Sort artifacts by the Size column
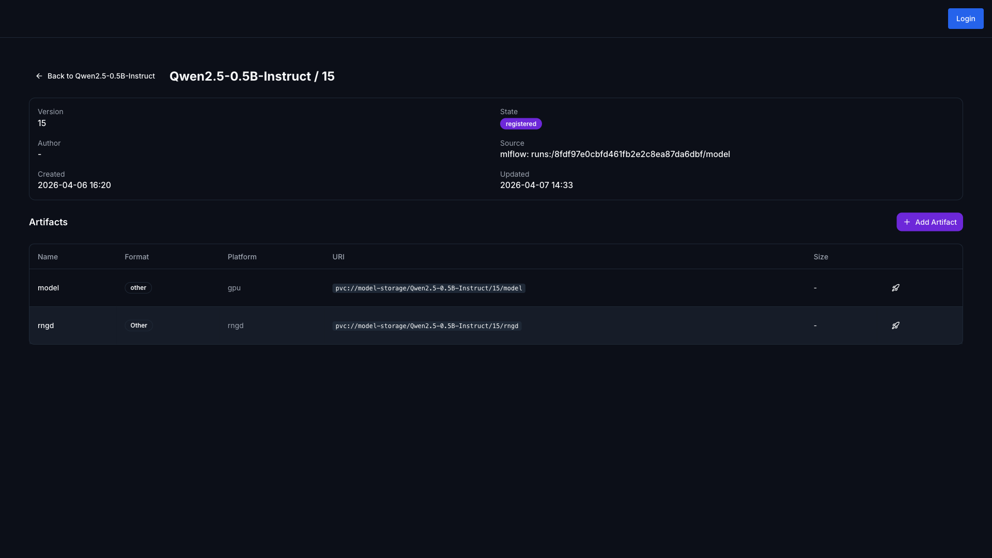992x558 pixels. (x=821, y=257)
